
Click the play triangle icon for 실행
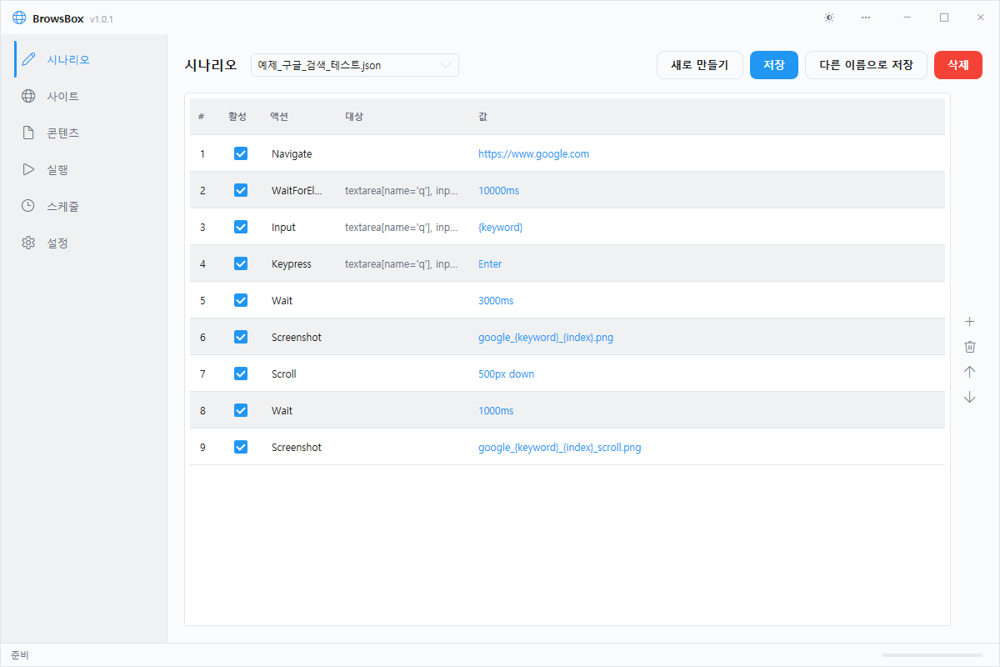pos(28,169)
